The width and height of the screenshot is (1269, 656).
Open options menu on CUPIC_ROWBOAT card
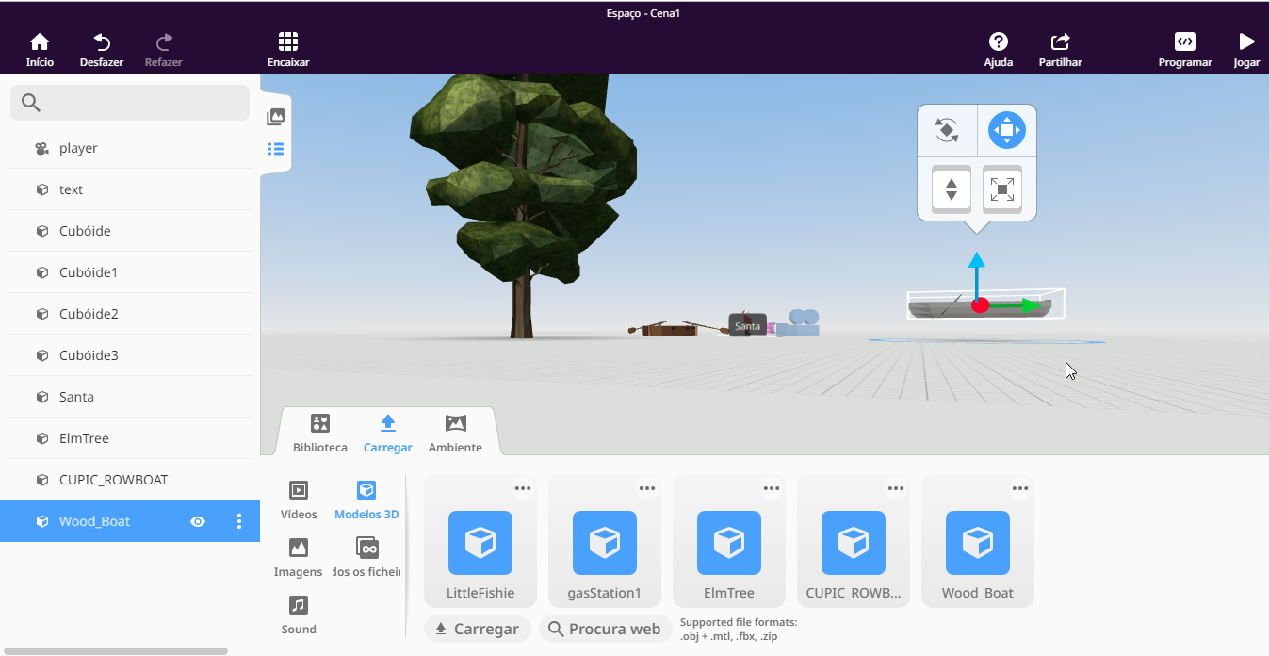[896, 488]
